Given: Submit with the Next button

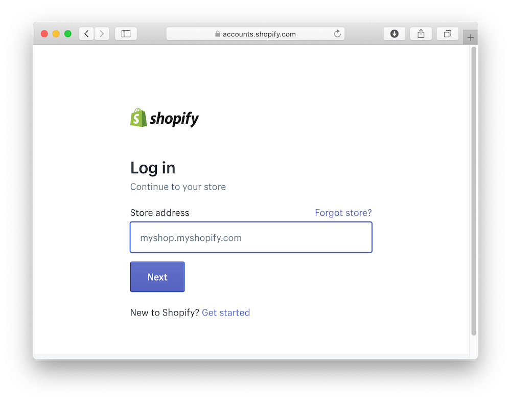Looking at the screenshot, I should coord(157,277).
